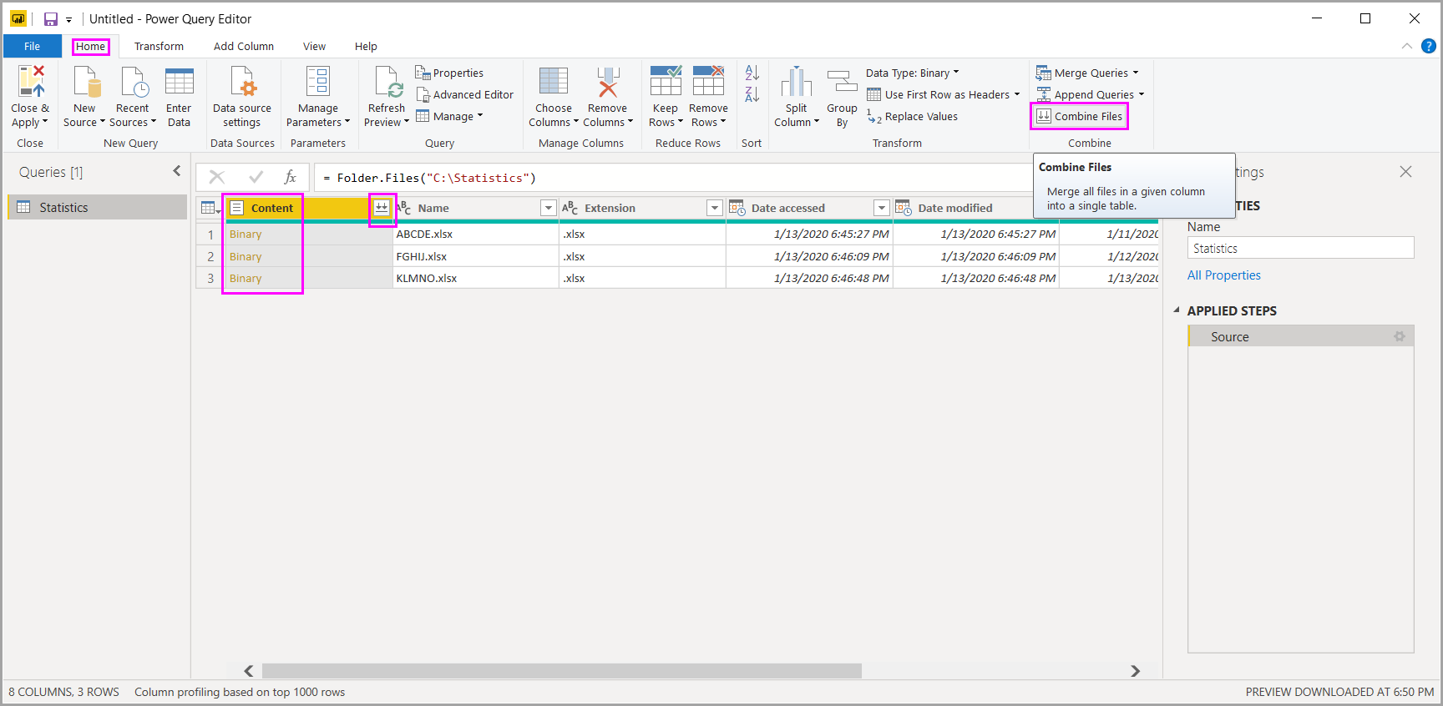The width and height of the screenshot is (1443, 706).
Task: Expand the Append Queries dropdown
Action: click(1142, 94)
